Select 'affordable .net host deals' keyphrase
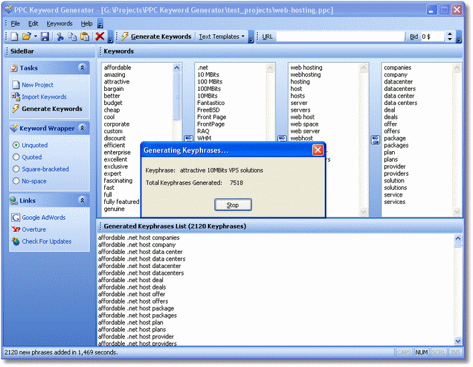The image size is (473, 367). pyautogui.click(x=132, y=287)
